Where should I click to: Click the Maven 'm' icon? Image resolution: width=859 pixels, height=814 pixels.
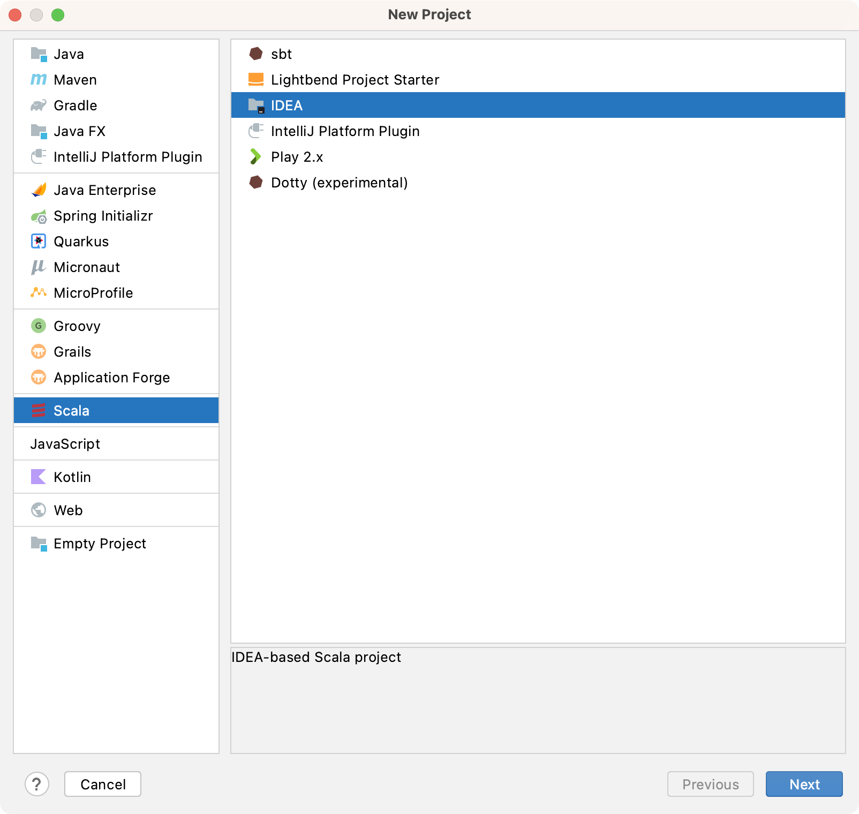39,80
